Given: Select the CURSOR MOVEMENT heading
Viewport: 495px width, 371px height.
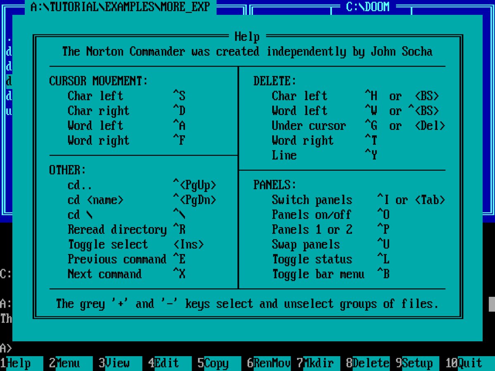Looking at the screenshot, I should point(99,81).
